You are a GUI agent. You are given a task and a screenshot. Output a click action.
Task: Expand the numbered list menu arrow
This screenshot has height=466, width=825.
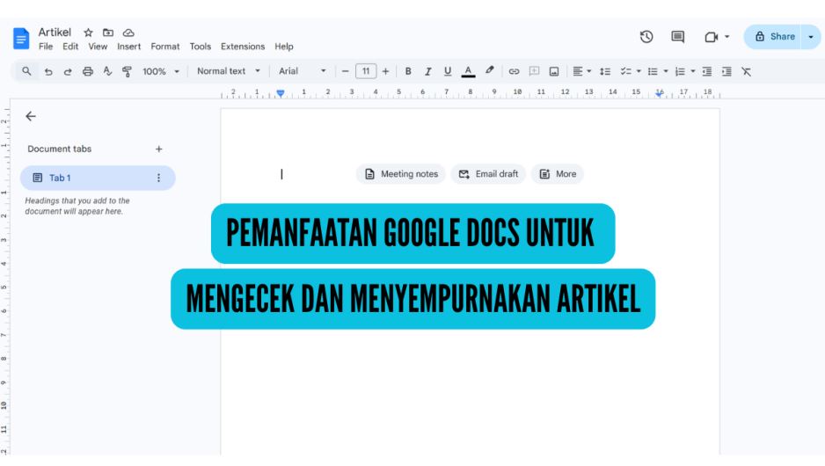click(x=692, y=71)
